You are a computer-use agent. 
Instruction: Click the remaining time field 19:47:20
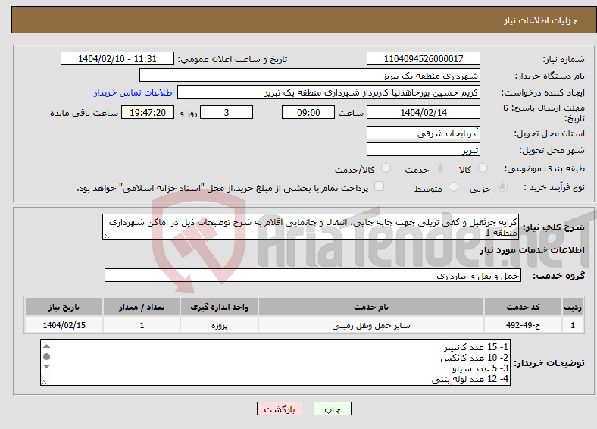(148, 112)
